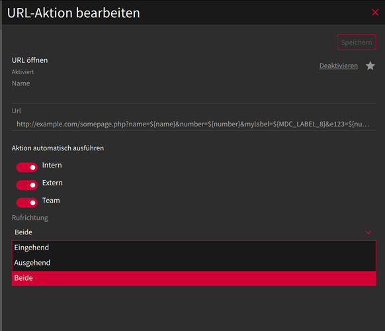Click the Team toggle label
Screen dimensions: 385x331
(x=51, y=201)
